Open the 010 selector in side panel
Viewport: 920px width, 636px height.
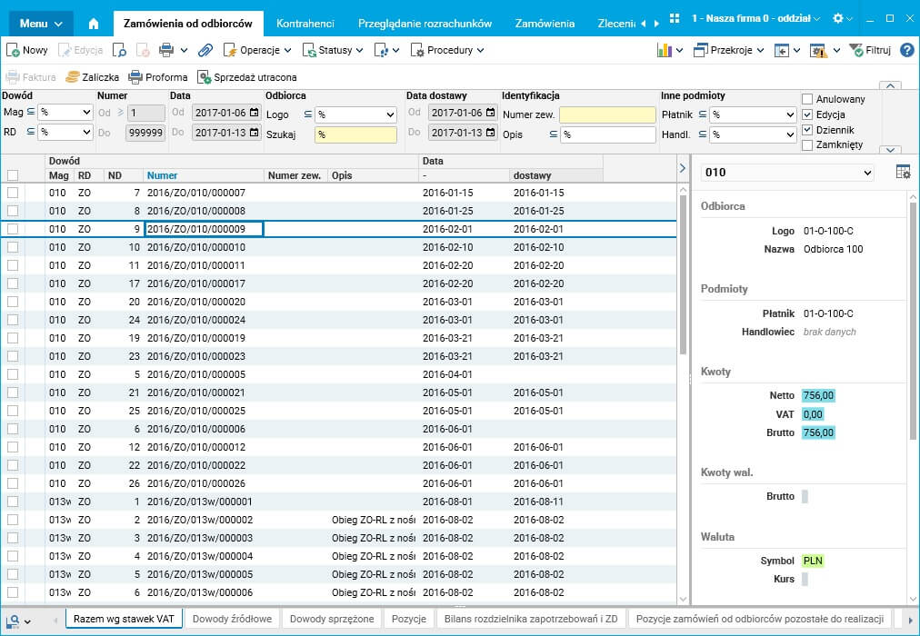(x=787, y=173)
